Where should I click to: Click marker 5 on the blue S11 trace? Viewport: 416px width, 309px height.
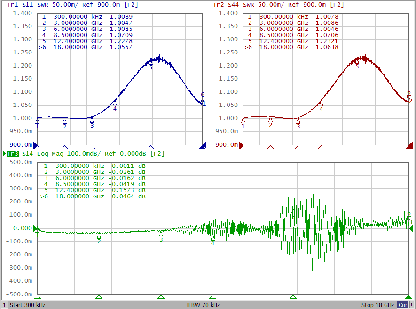151,63
